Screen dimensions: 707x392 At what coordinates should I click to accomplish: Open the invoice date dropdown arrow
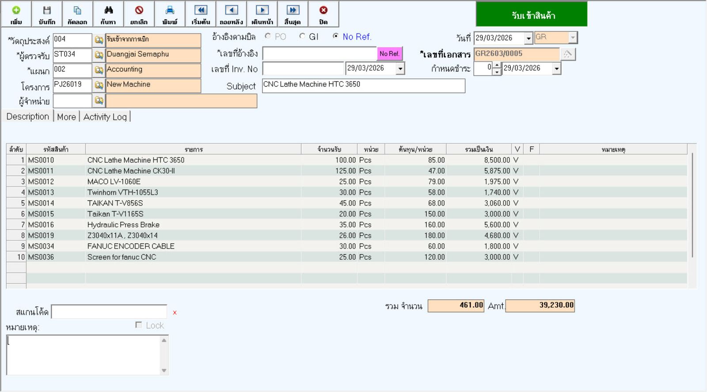[400, 68]
